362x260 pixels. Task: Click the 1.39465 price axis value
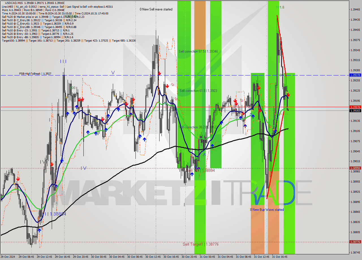[x=355, y=10]
